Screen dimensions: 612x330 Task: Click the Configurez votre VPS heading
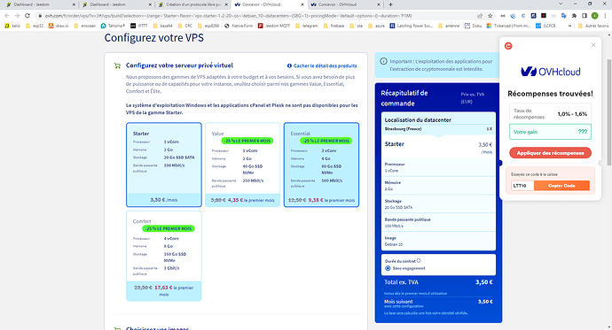[x=153, y=38]
